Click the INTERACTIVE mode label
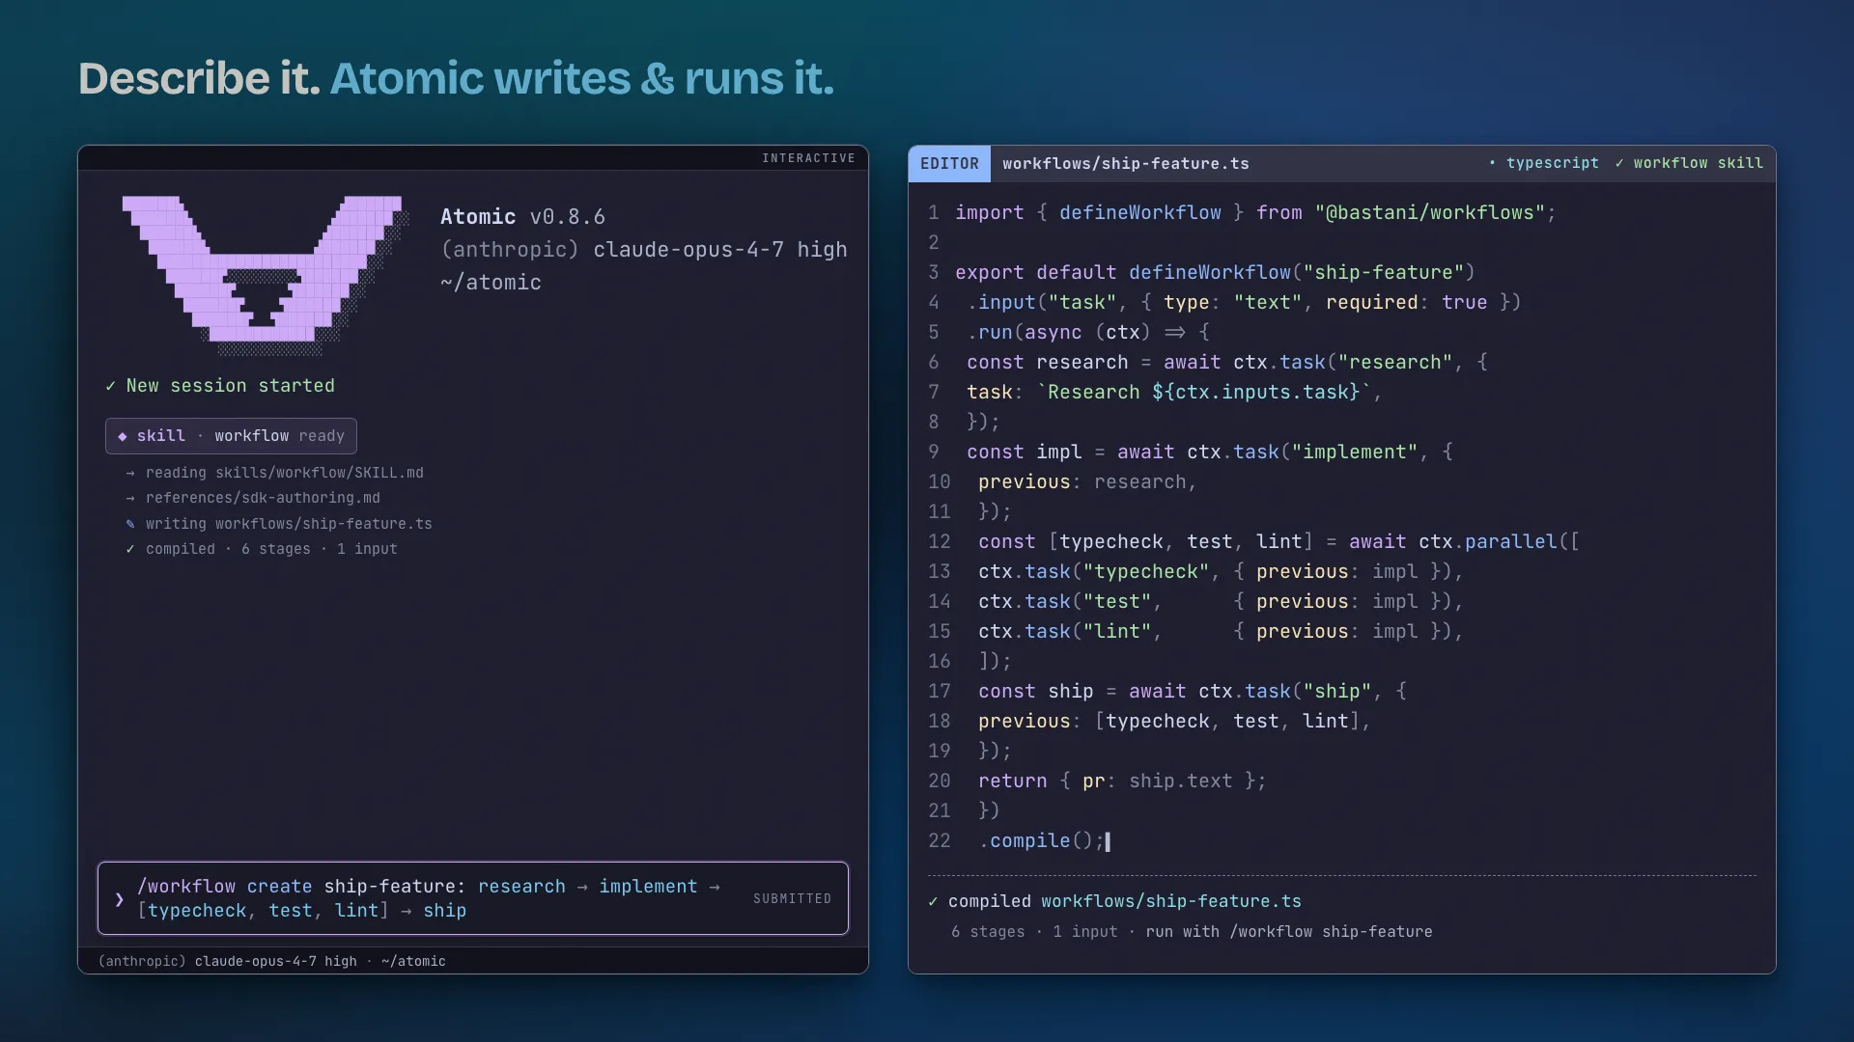 (808, 158)
